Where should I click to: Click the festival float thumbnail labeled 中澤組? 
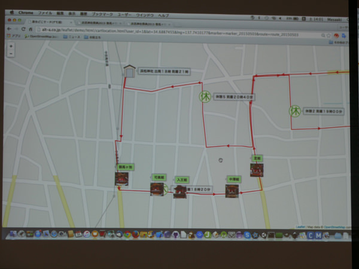coord(232,190)
